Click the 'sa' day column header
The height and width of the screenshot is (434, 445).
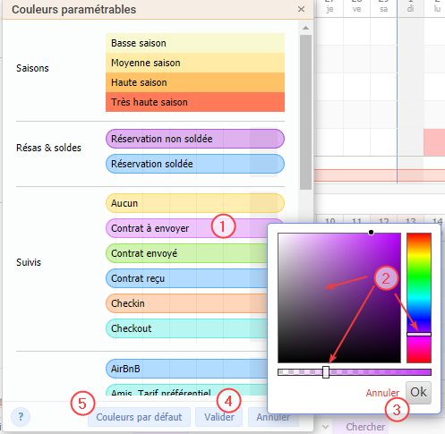tap(383, 8)
